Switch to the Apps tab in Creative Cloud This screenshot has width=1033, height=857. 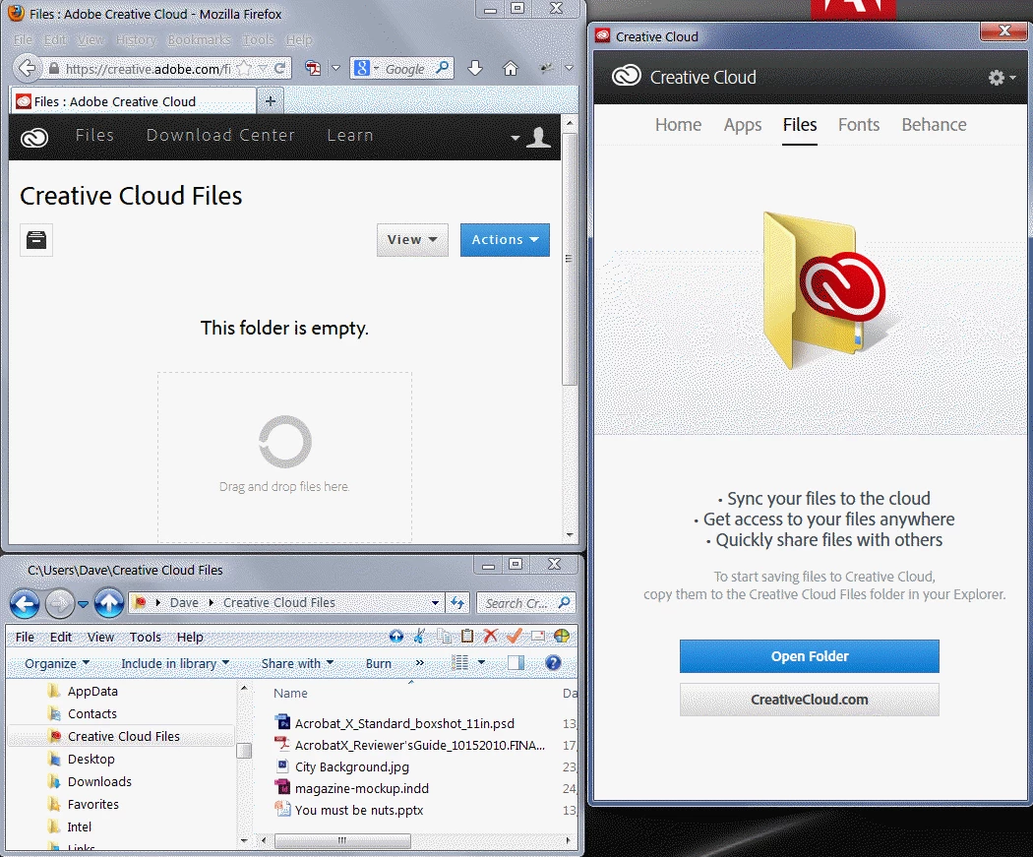point(743,125)
